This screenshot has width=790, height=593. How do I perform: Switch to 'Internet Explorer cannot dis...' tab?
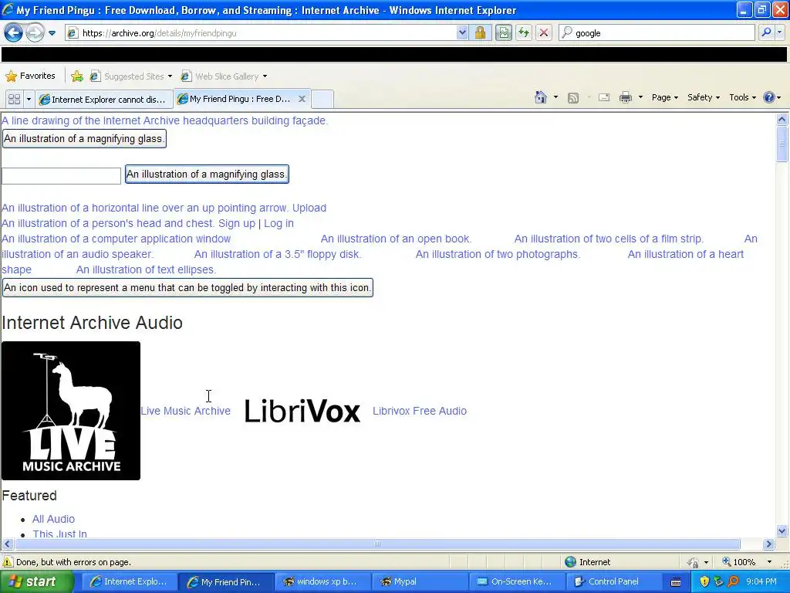(x=103, y=100)
